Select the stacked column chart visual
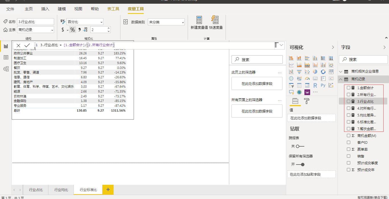The height and width of the screenshot is (199, 389). 299,58
